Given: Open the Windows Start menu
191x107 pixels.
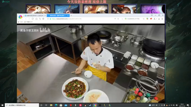Looking at the screenshot, I should click(x=2, y=105).
